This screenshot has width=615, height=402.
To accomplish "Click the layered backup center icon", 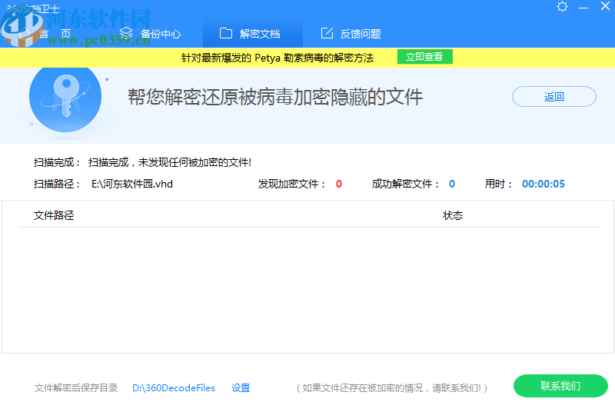I will pos(126,33).
